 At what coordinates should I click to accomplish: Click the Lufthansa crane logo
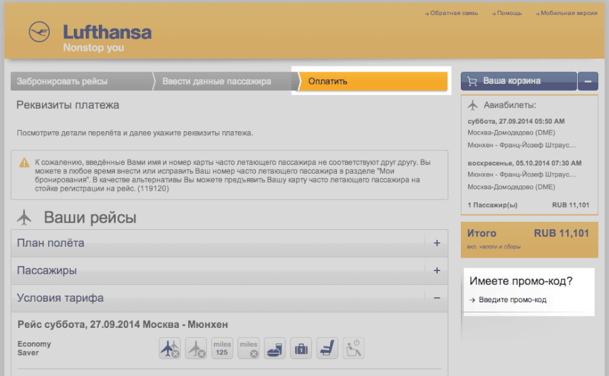pyautogui.click(x=39, y=32)
